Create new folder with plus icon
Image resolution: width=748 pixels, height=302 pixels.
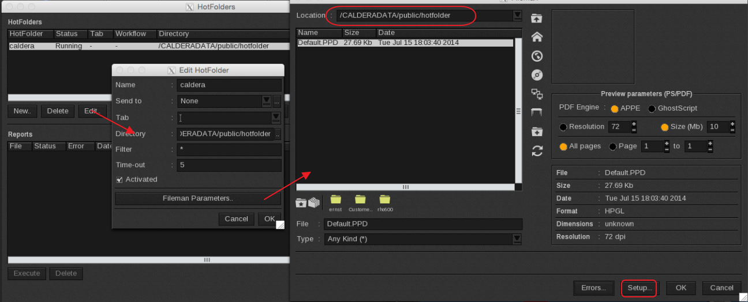pyautogui.click(x=537, y=131)
